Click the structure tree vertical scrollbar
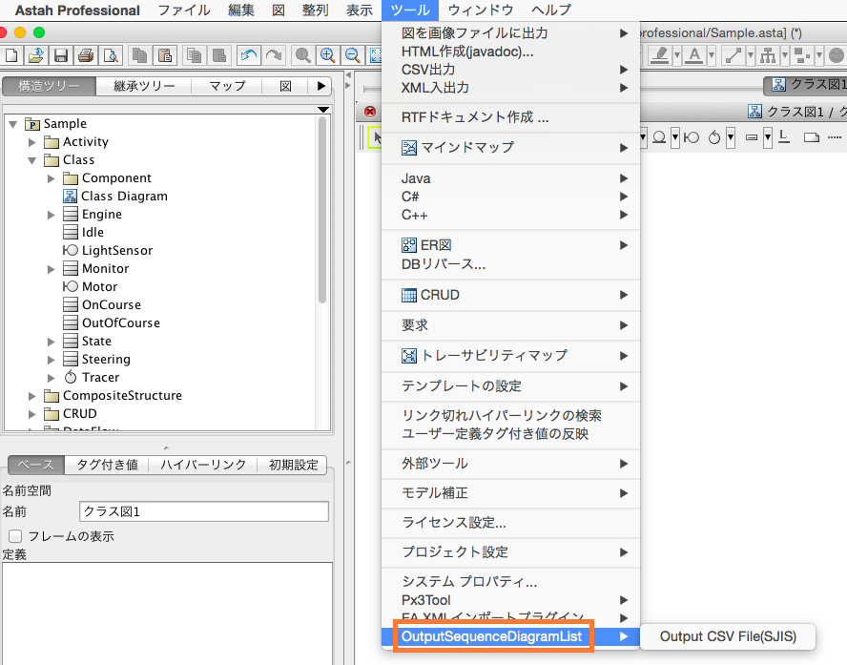Viewport: 847px width, 665px height. point(322,210)
